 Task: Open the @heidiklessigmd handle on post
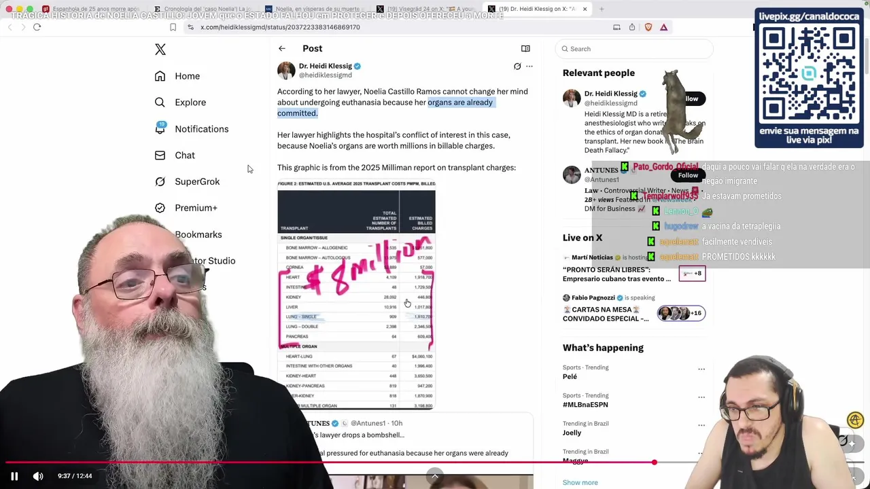(x=326, y=75)
